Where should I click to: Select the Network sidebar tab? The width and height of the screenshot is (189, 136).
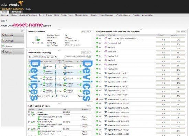coord(13,46)
